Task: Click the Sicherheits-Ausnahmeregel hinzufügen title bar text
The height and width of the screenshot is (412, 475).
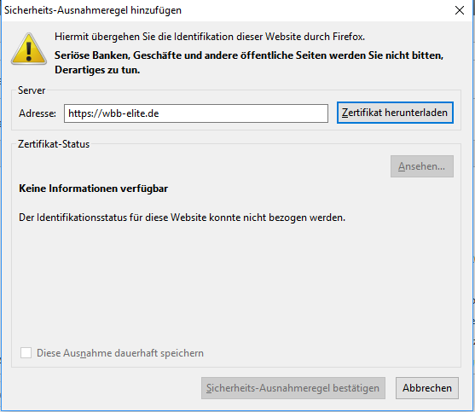Action: click(x=93, y=10)
